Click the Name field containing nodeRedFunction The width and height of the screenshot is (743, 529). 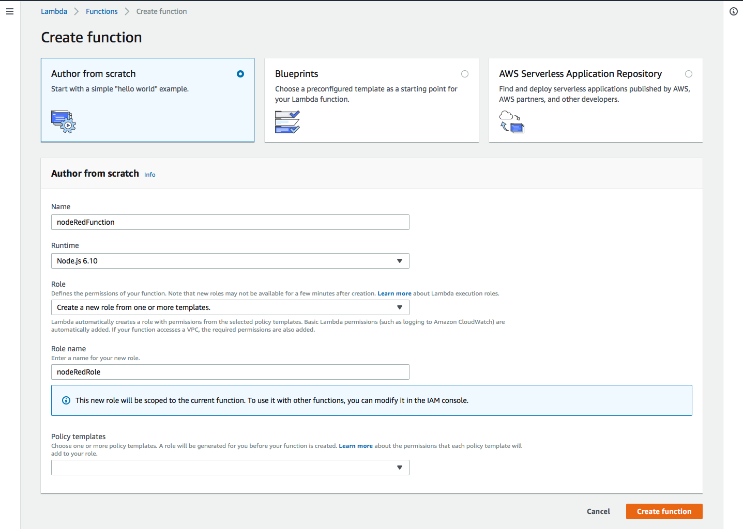(x=230, y=222)
